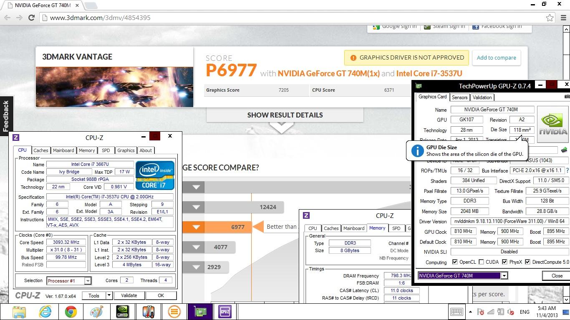Switch to GPU-Z taskbar icon
The image size is (570, 320).
click(x=200, y=312)
